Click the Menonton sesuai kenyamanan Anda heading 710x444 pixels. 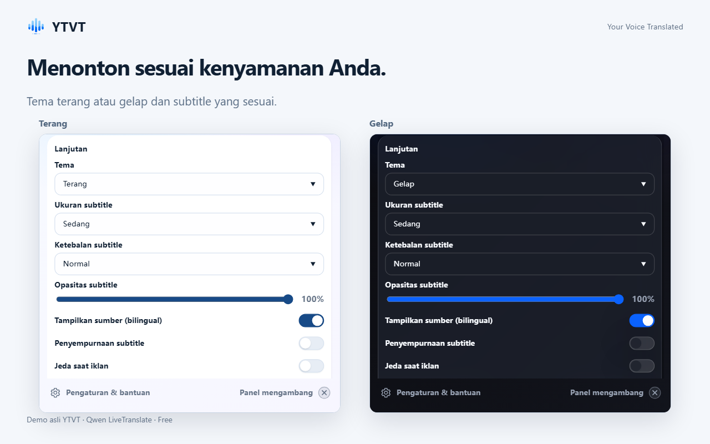[x=206, y=68]
